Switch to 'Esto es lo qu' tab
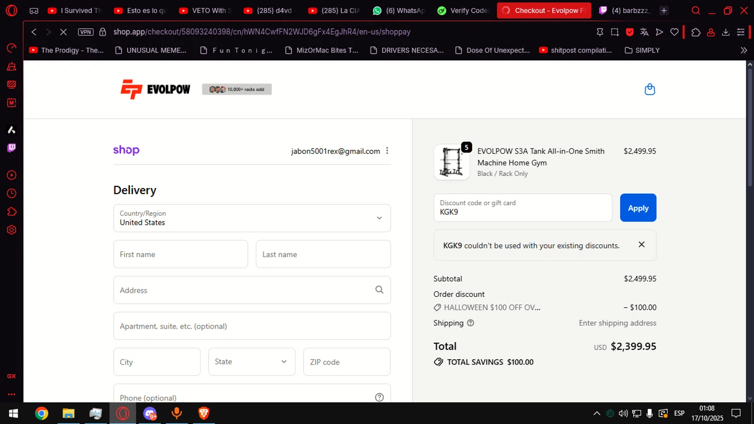This screenshot has height=424, width=754. click(x=140, y=11)
